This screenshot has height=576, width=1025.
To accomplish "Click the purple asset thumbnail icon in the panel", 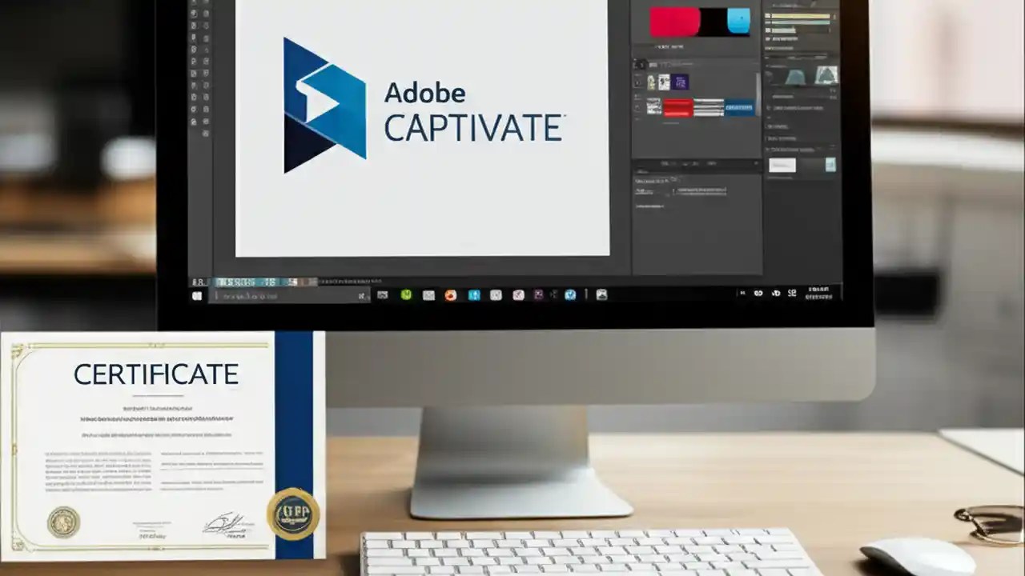I will coord(681,82).
